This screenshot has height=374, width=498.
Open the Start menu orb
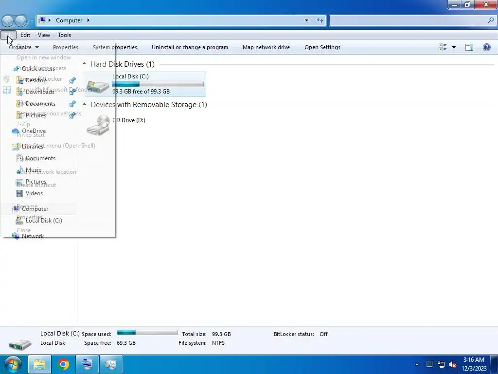13,364
